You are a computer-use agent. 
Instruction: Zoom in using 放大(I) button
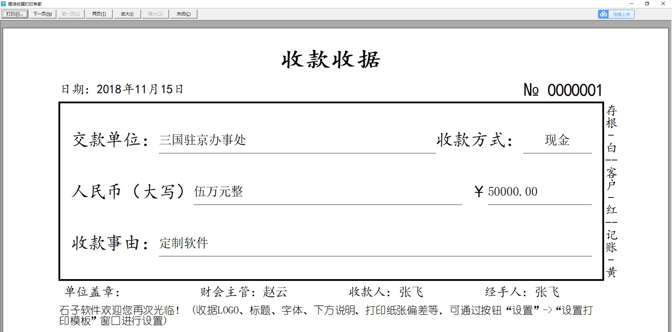[127, 14]
